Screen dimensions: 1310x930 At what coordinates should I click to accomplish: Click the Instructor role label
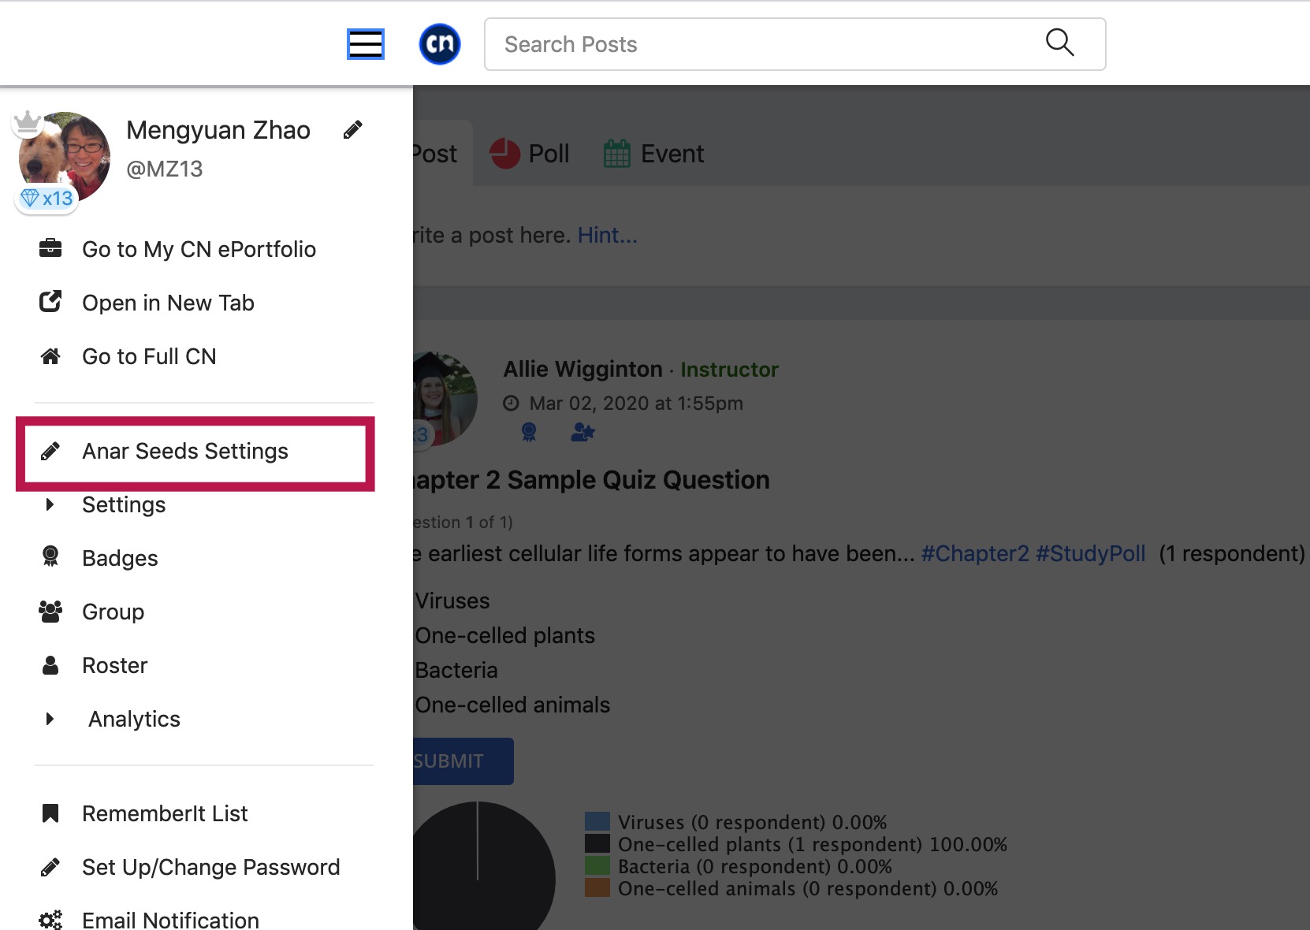coord(729,369)
